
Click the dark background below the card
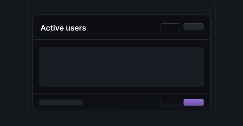pos(121,118)
